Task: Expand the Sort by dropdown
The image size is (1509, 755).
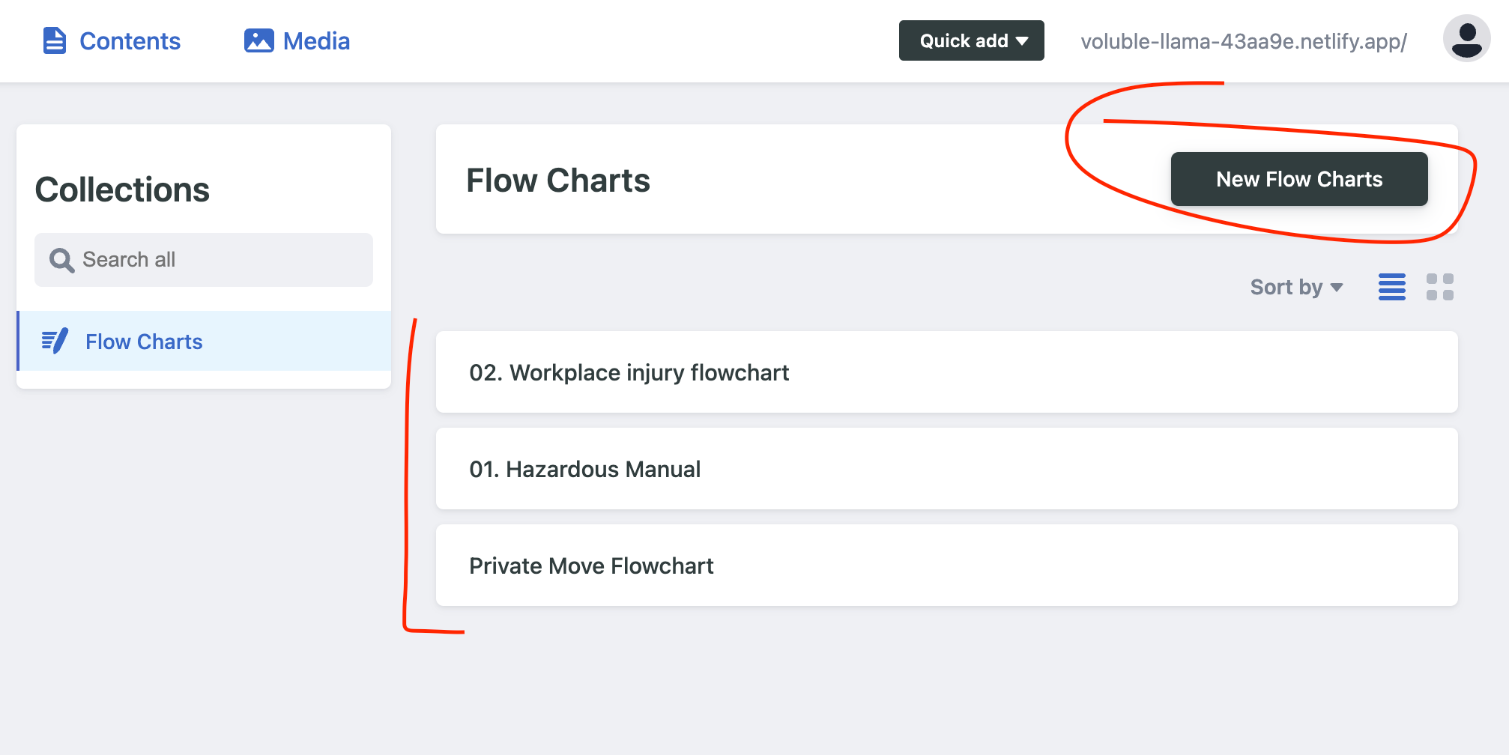Action: [1295, 287]
